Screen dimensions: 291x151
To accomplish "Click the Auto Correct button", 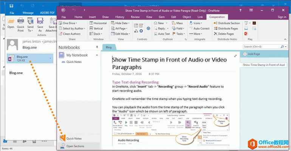I will coord(199,29).
